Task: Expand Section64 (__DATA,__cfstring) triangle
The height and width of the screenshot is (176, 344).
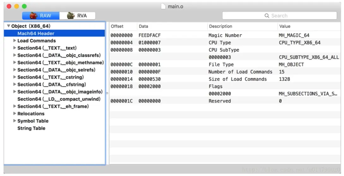Action: [15, 84]
